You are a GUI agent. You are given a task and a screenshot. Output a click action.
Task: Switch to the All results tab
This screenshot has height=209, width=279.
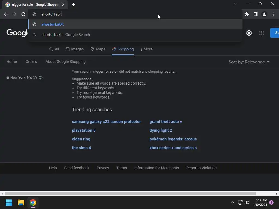pyautogui.click(x=54, y=49)
